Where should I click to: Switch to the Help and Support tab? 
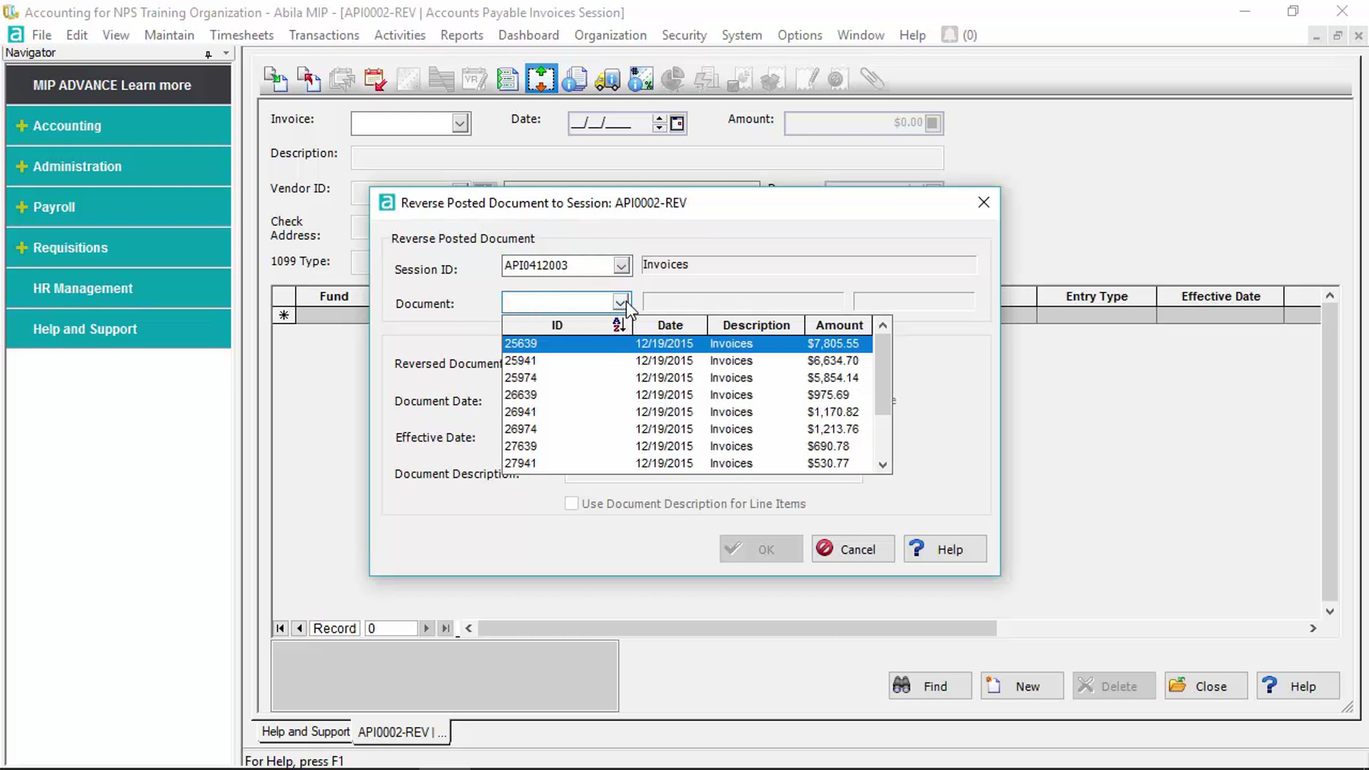pyautogui.click(x=305, y=731)
